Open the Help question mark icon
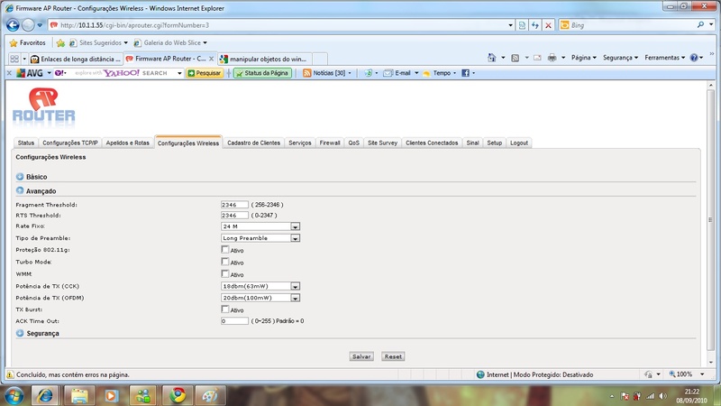This screenshot has height=406, width=721. 694,58
